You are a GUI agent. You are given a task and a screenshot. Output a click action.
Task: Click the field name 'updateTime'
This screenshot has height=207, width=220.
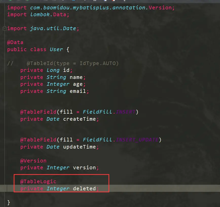click(x=79, y=147)
